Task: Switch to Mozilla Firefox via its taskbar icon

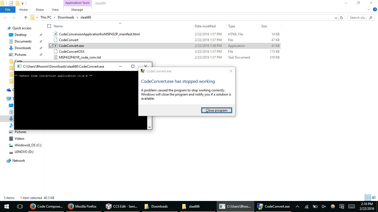Action: tap(83, 206)
